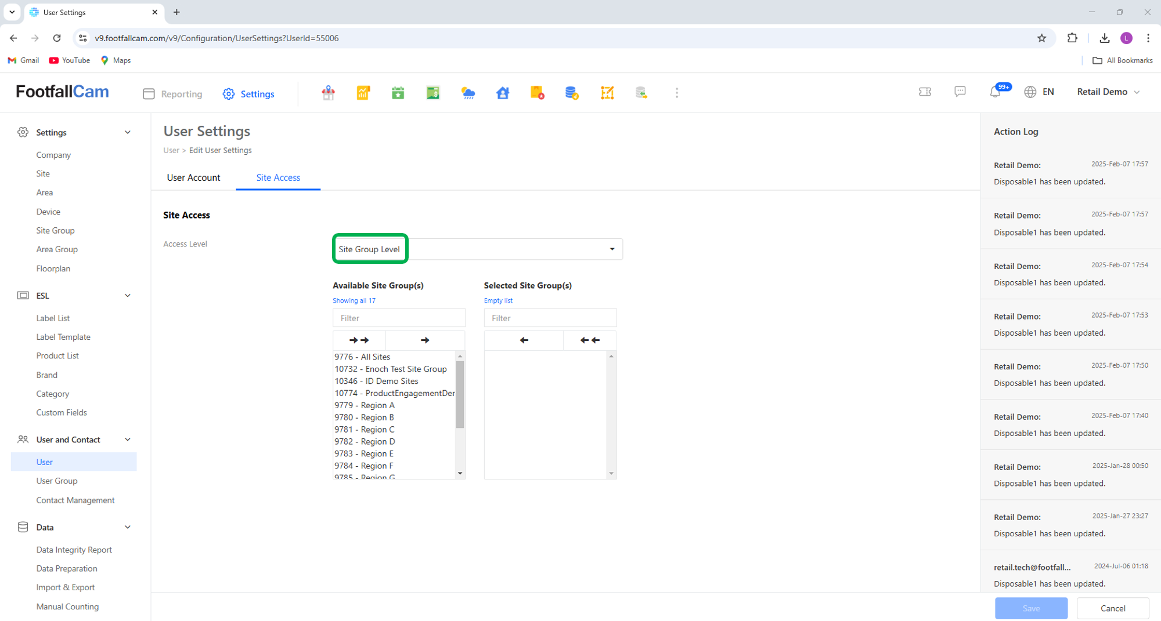Click the Cancel button
Image resolution: width=1161 pixels, height=621 pixels.
[1113, 608]
